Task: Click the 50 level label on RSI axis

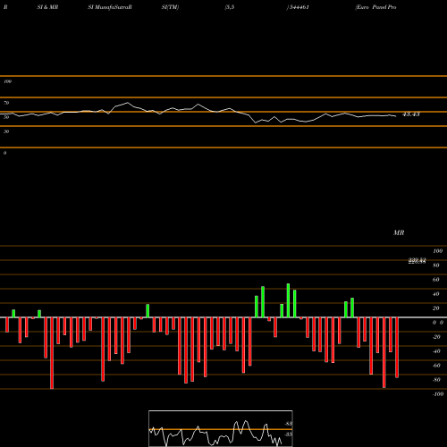Action: click(x=6, y=117)
